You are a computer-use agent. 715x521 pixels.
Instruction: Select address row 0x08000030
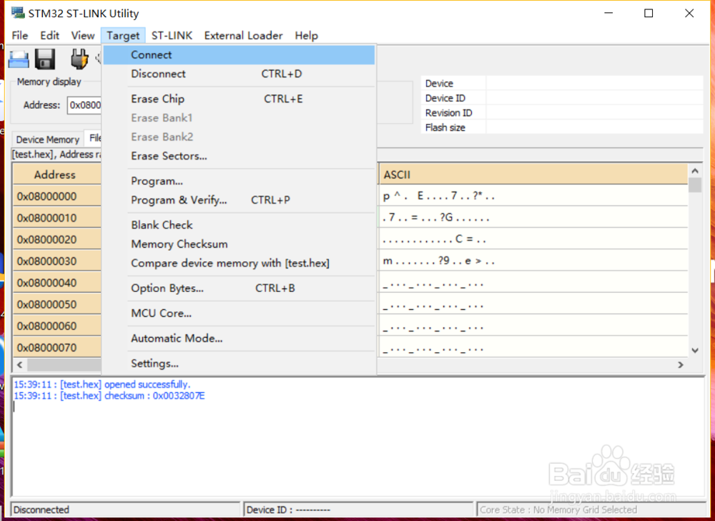tap(56, 261)
